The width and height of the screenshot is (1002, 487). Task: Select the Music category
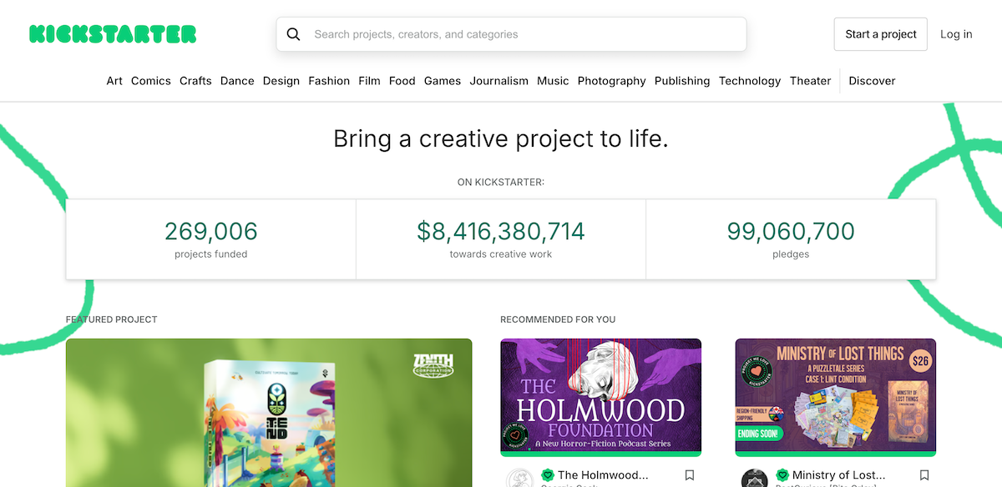[x=553, y=81]
